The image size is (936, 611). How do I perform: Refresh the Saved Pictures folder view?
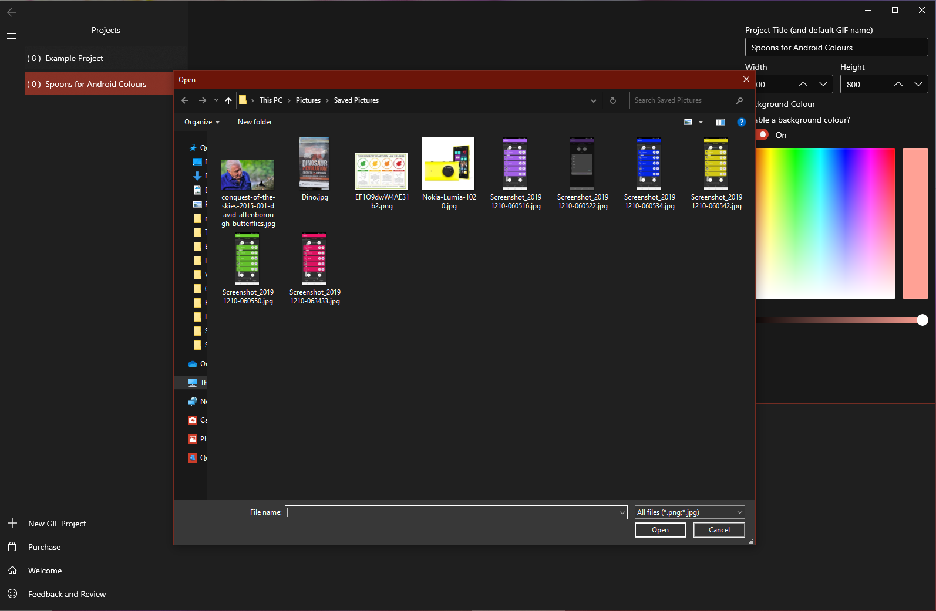(x=613, y=100)
